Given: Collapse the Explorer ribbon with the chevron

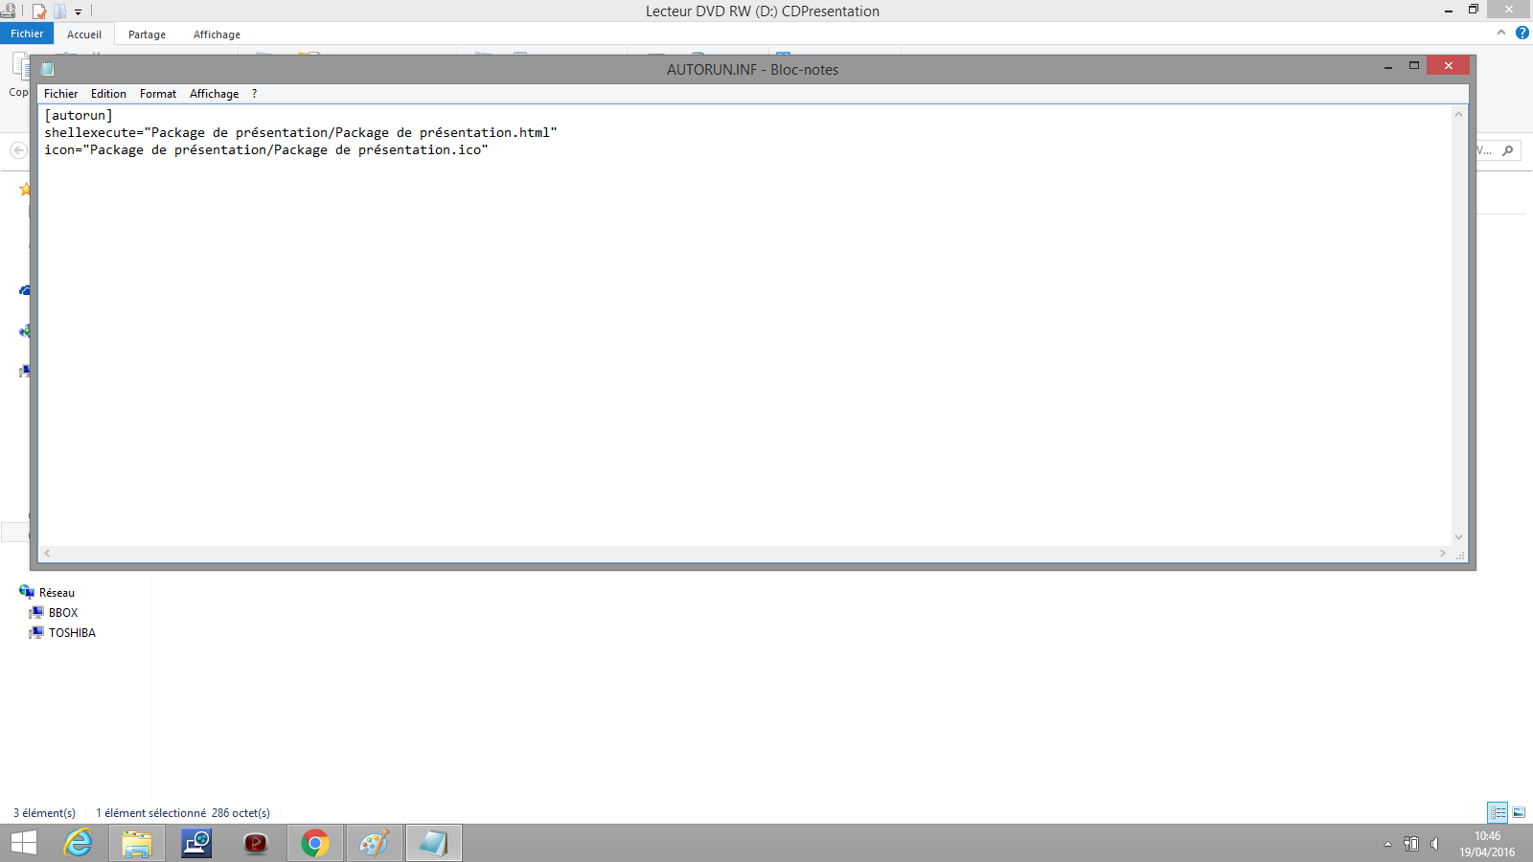Looking at the screenshot, I should pos(1501,33).
